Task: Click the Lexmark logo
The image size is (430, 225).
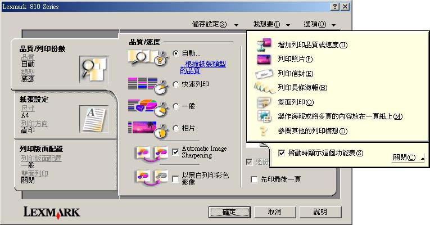Action: point(52,213)
